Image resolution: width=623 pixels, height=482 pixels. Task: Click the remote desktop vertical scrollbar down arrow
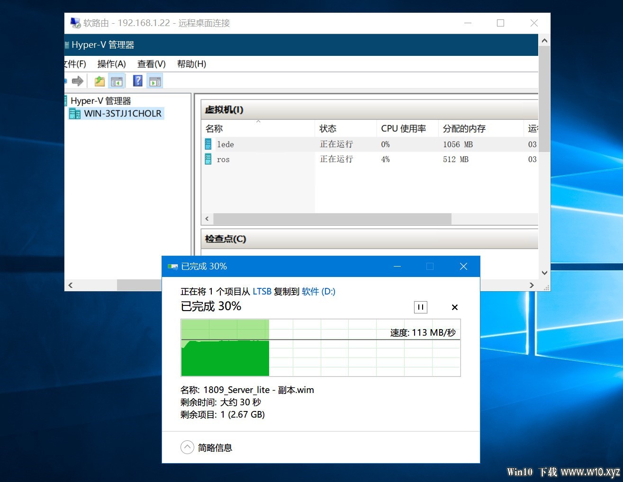[544, 273]
